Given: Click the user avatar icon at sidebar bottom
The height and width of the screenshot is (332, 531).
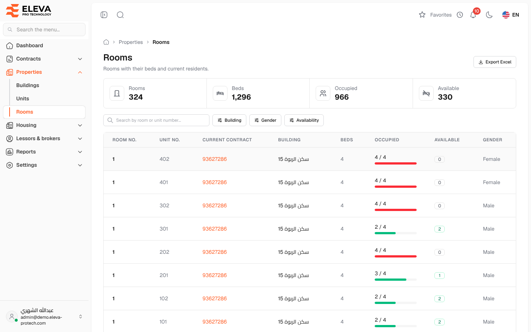Looking at the screenshot, I should point(12,317).
